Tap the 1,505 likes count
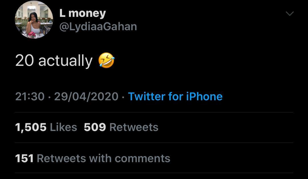 [x=31, y=127]
